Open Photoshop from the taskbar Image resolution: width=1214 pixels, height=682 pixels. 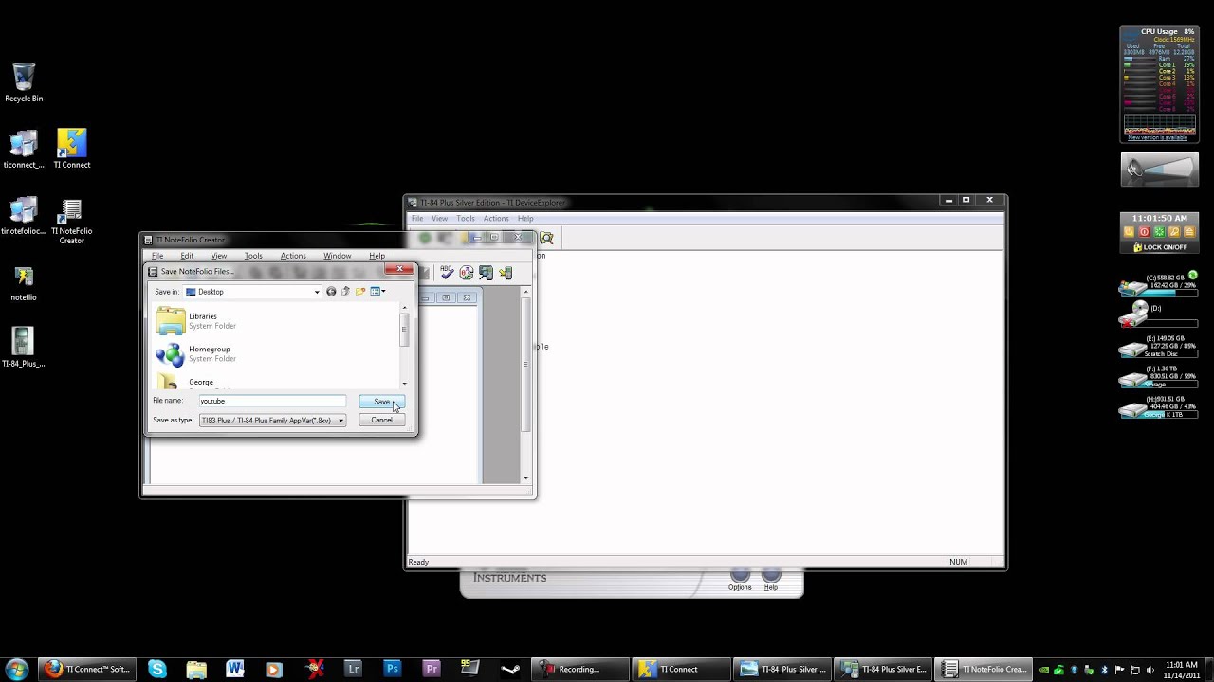pyautogui.click(x=392, y=670)
